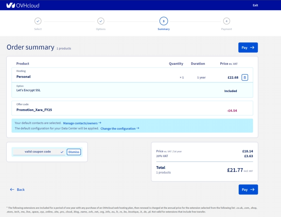Click the 'Order summary' heading
The image size is (281, 217).
coord(30,47)
